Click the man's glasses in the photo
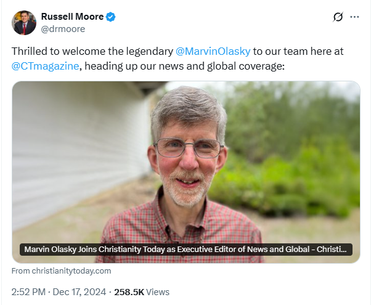Image resolution: width=371 pixels, height=305 pixels. 188,147
